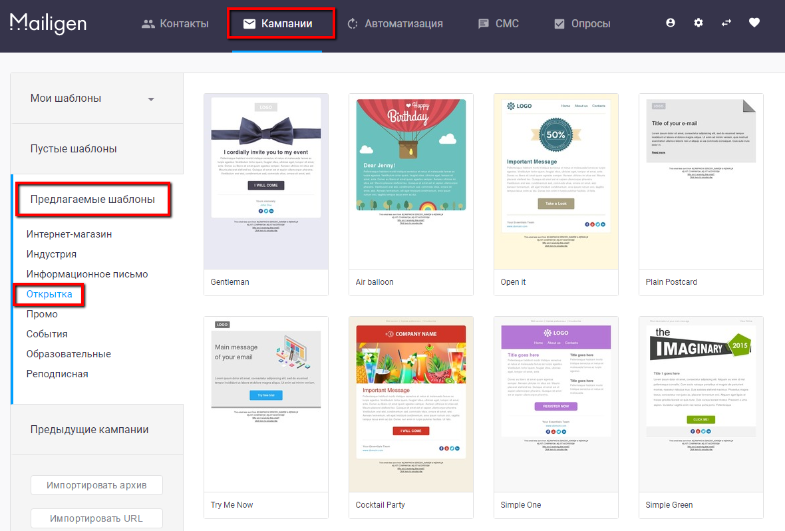Open the Опросы tab
The height and width of the screenshot is (531, 785).
(x=582, y=24)
